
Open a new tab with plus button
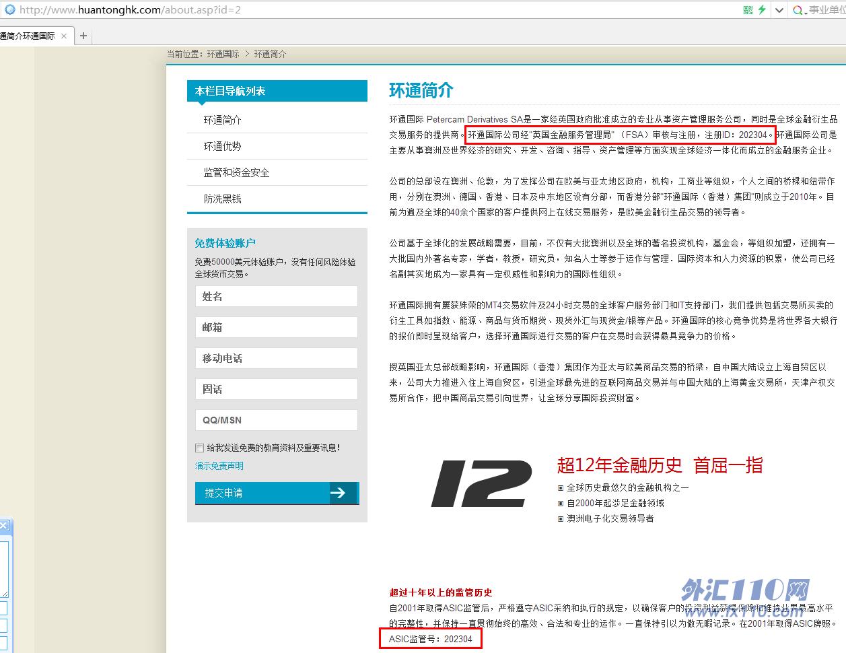(x=83, y=36)
